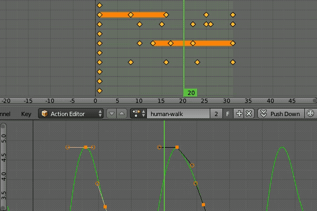
Task: Select the handle above the second curve's lower keyframe
Action: click(x=195, y=184)
